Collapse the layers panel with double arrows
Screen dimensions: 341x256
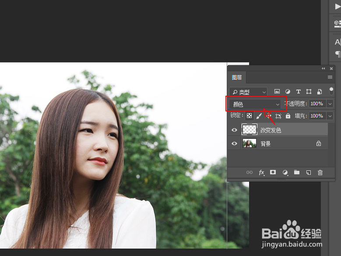[323, 68]
